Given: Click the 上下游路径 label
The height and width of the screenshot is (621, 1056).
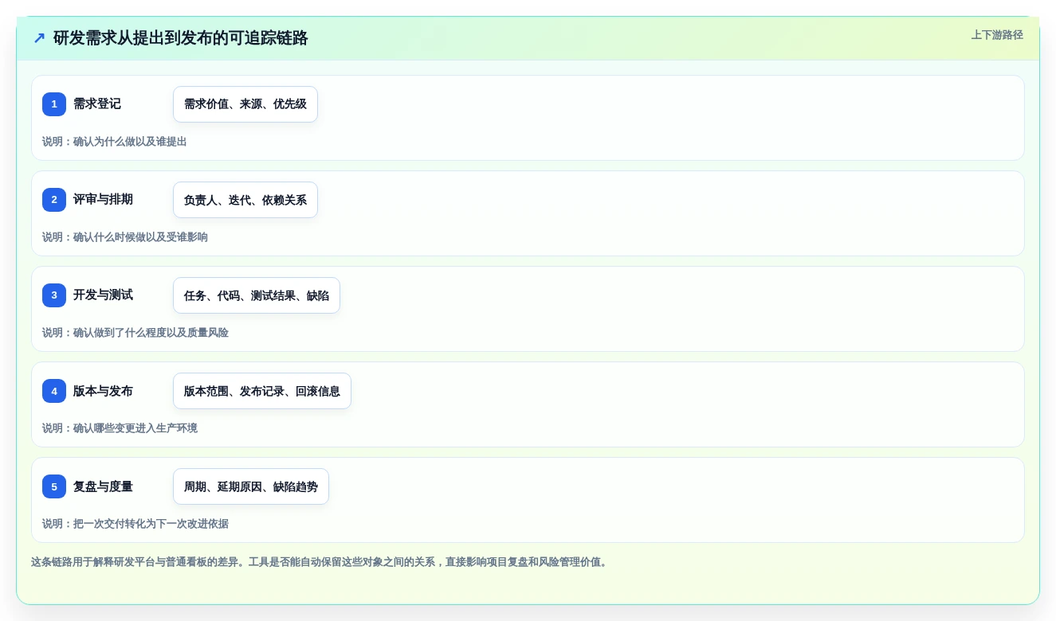Looking at the screenshot, I should click(x=997, y=35).
